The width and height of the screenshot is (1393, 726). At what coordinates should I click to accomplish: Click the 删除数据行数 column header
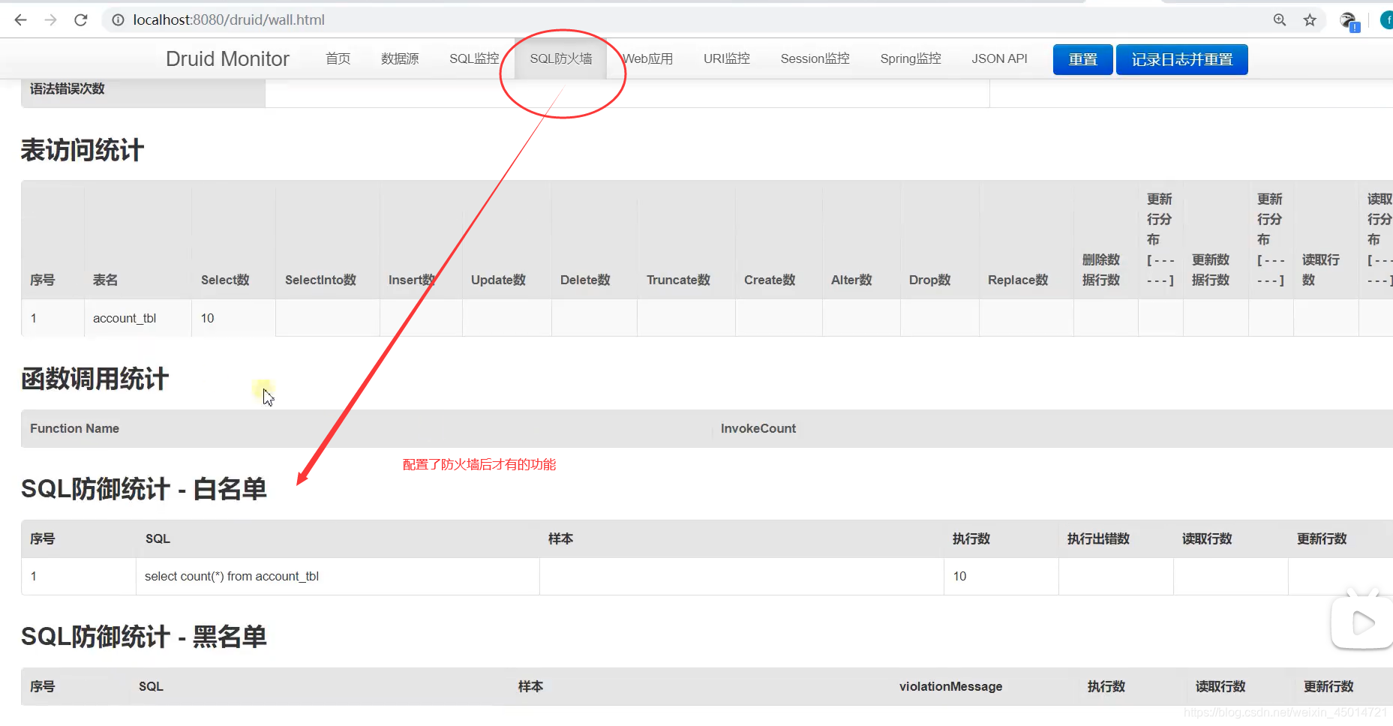(x=1101, y=270)
